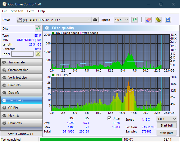Toggle the Jitter checkbox
This screenshot has width=180, height=142.
(x=109, y=118)
